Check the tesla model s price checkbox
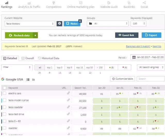 5,100
